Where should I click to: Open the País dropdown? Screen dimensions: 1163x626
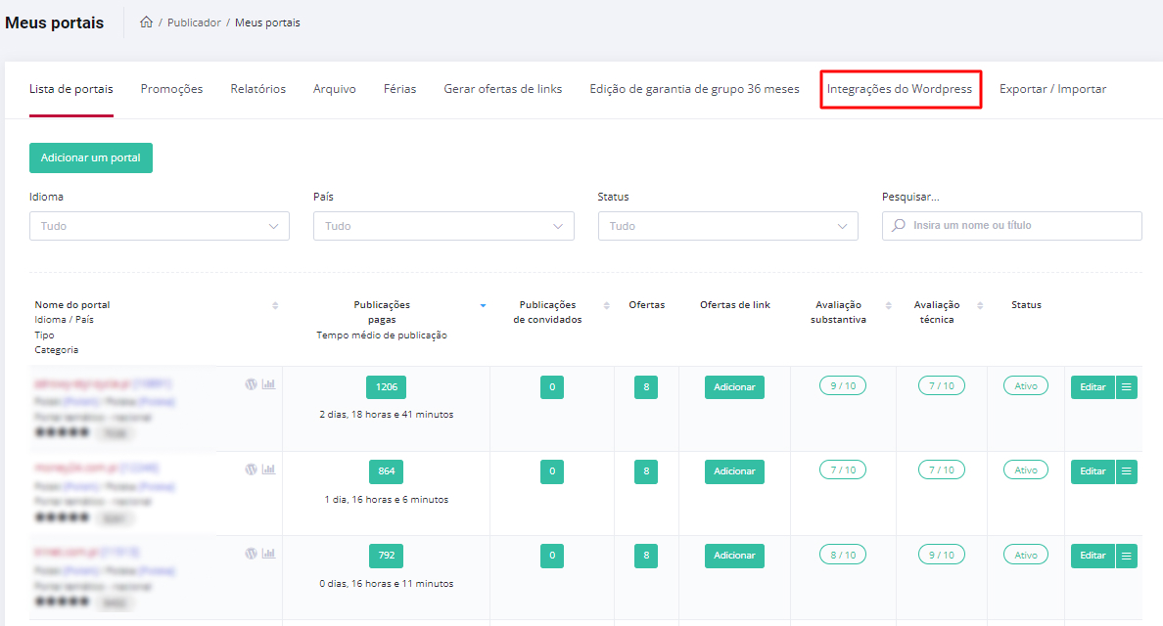[x=443, y=226]
